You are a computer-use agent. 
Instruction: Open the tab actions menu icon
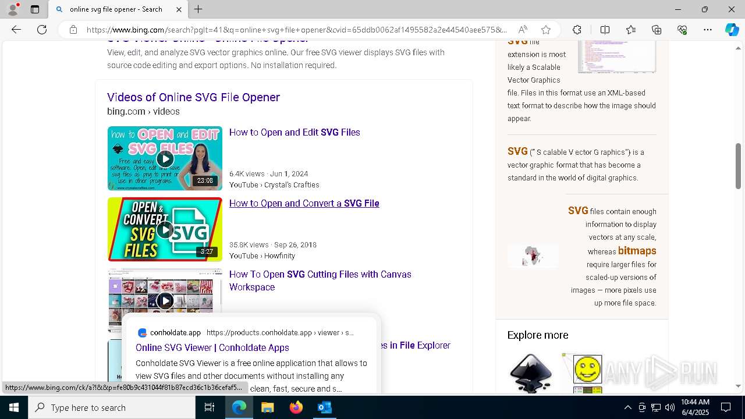[35, 9]
